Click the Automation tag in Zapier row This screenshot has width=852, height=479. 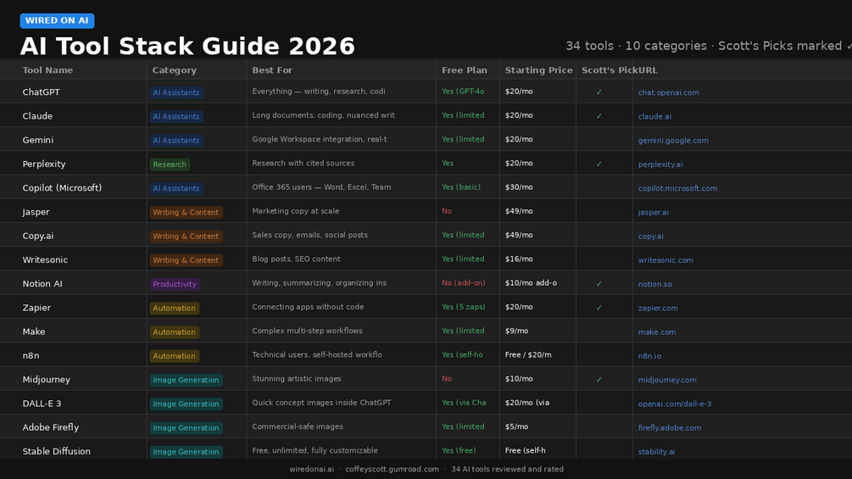coord(175,308)
